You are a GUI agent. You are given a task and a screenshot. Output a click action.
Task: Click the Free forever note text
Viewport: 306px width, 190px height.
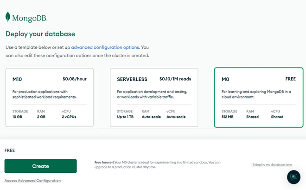pos(158,164)
